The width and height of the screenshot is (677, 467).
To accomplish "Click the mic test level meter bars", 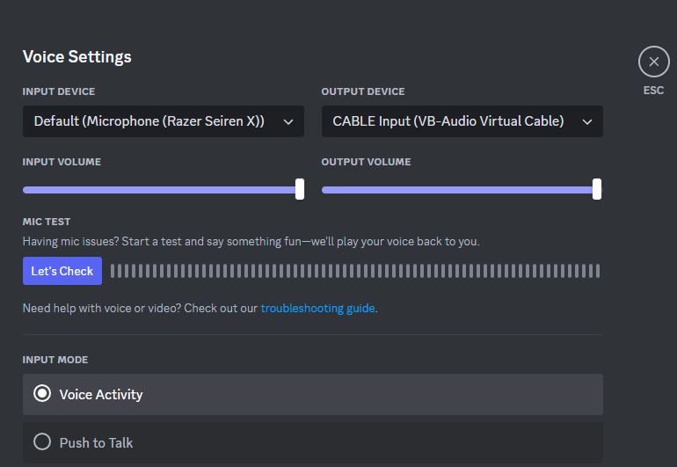I will (x=355, y=271).
